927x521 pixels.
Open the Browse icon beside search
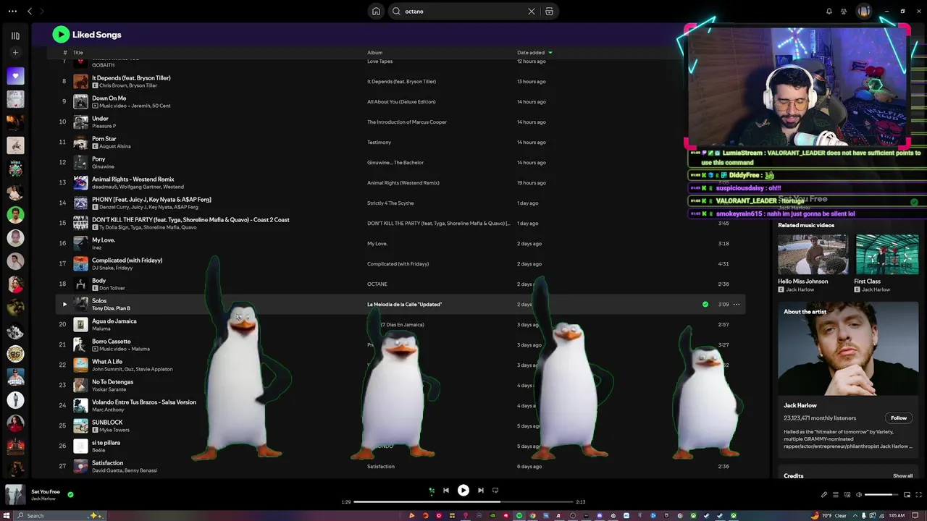pyautogui.click(x=549, y=11)
